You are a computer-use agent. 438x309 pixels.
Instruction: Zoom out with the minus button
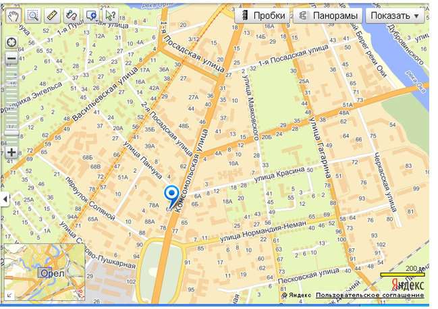tap(11, 59)
